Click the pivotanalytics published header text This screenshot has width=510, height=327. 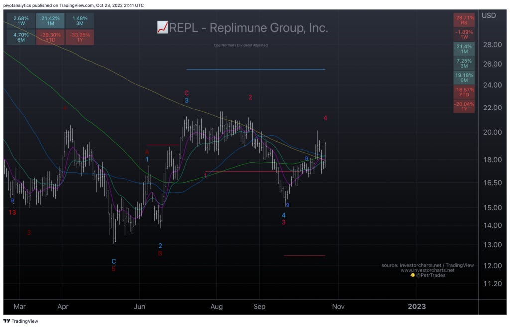[x=74, y=5]
